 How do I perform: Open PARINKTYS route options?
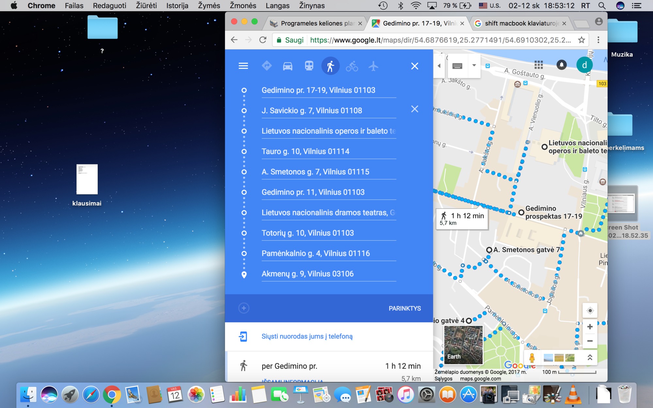(405, 308)
